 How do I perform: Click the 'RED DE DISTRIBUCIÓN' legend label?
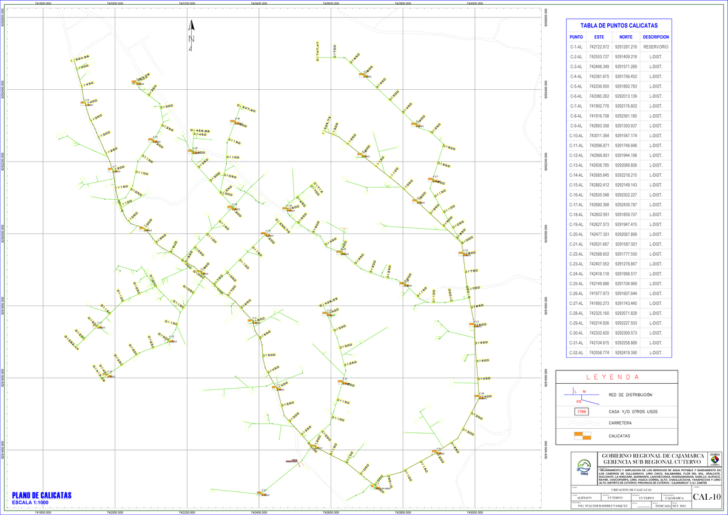[x=630, y=395]
